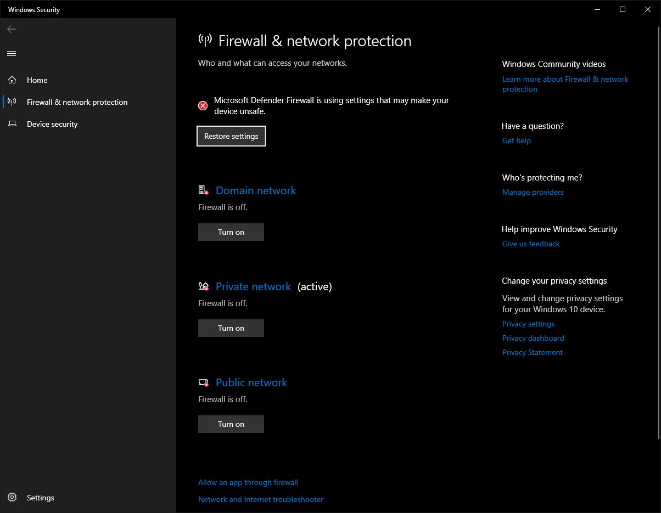Click the 'Change your privacy settings' heading
Screen dimensions: 661x513
click(x=554, y=281)
